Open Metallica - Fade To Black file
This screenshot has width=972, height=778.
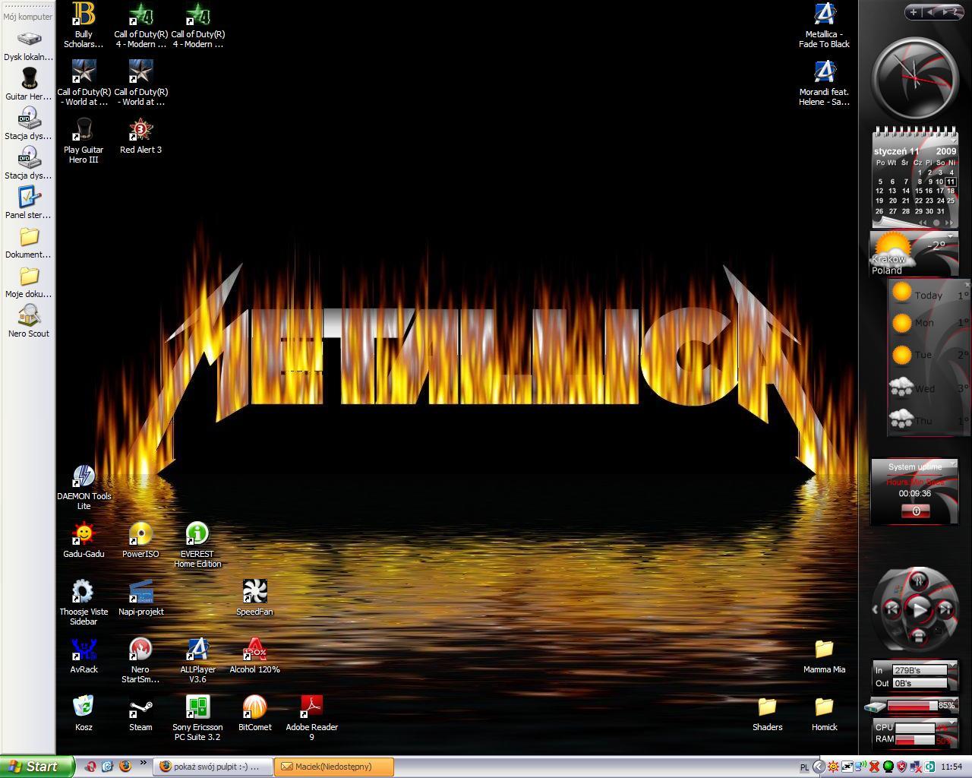(824, 25)
